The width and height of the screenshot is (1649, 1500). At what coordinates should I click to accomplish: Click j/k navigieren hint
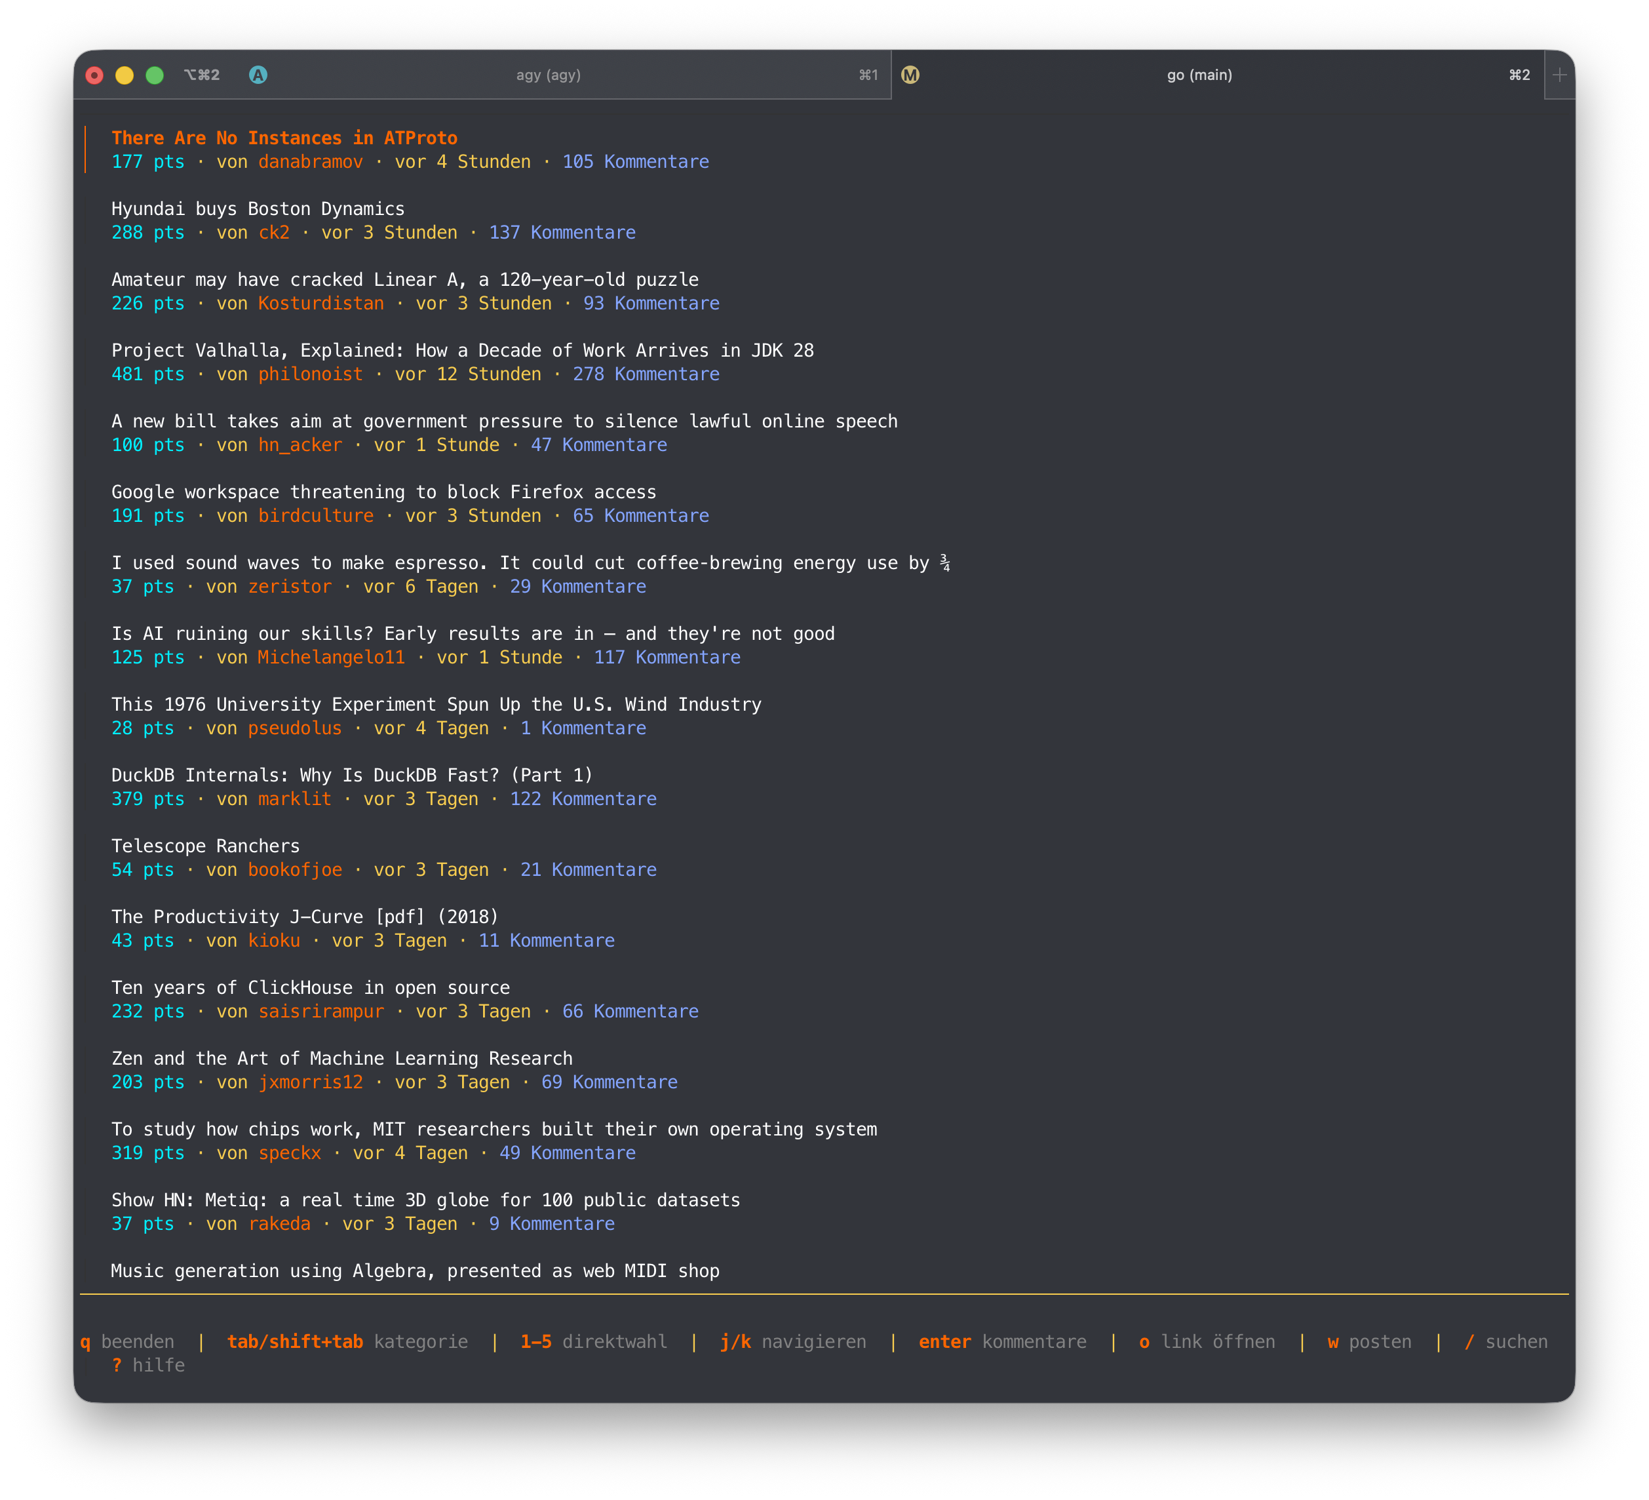click(792, 1341)
